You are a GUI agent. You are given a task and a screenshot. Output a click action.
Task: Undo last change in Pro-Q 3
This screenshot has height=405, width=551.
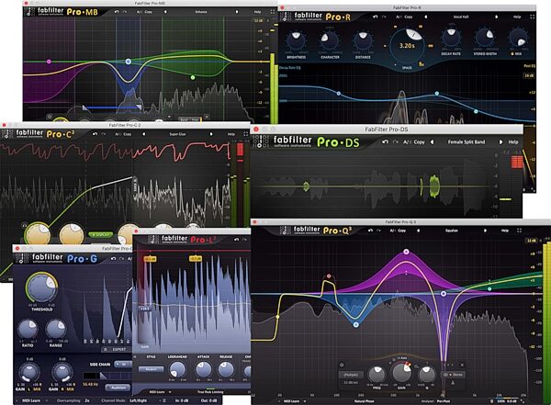click(x=370, y=231)
